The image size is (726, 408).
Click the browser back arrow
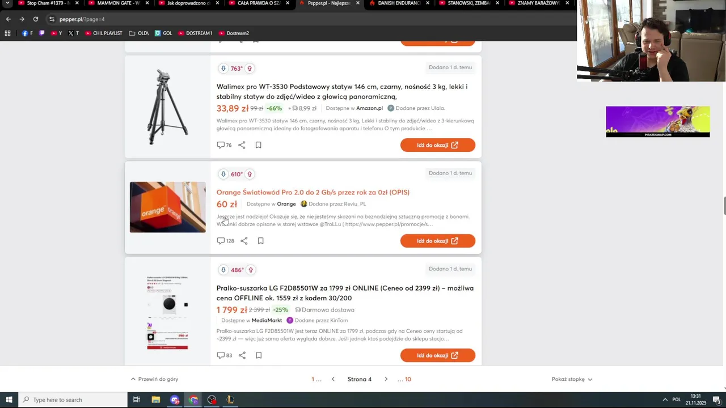pyautogui.click(x=8, y=19)
